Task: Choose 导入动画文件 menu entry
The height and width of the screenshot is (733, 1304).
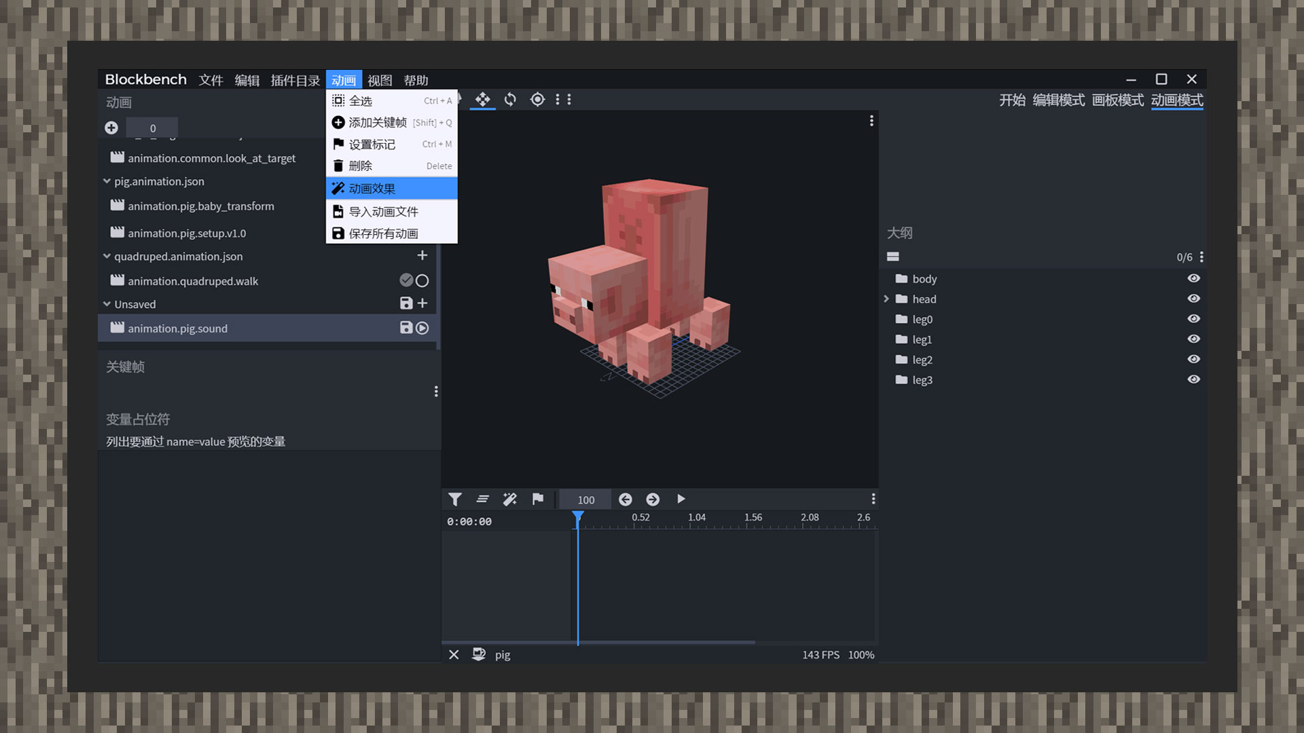Action: click(392, 212)
